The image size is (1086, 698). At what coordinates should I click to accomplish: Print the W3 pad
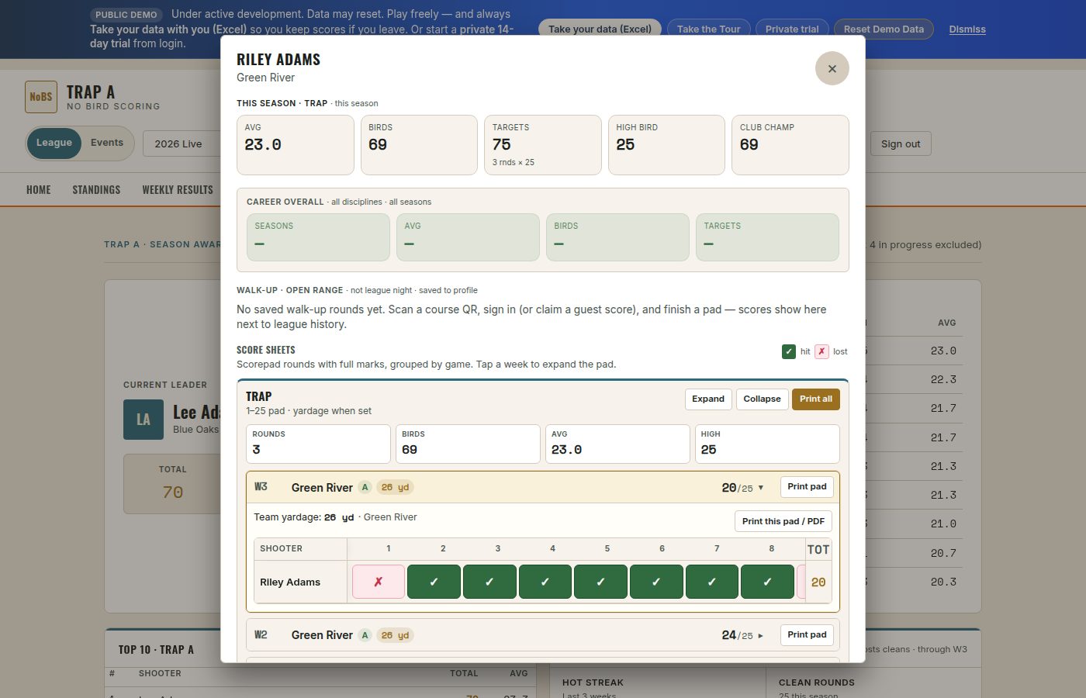(807, 486)
